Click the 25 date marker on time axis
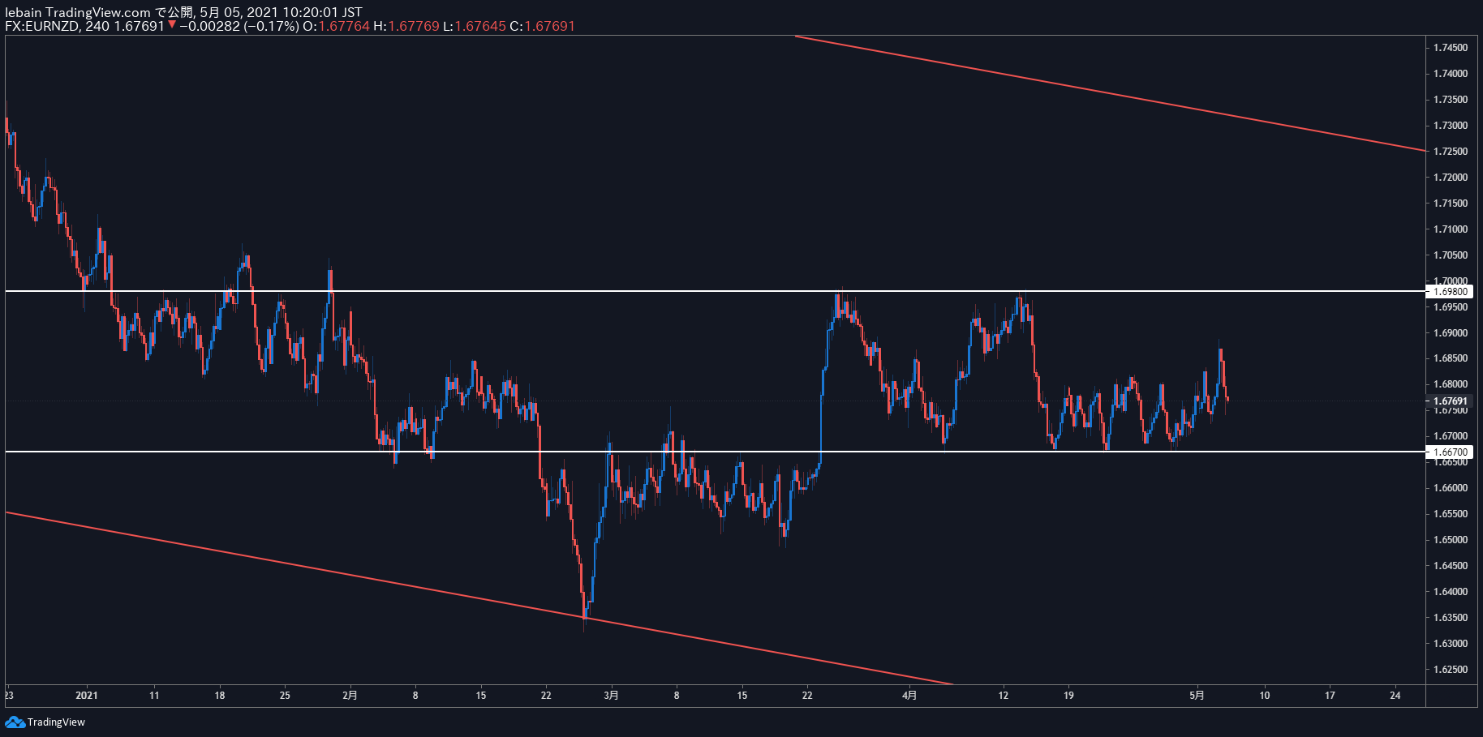The height and width of the screenshot is (737, 1483). [285, 695]
